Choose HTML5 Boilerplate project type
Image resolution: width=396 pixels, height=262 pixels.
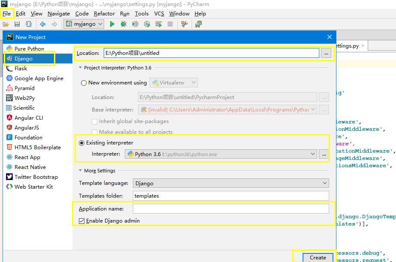(x=38, y=147)
